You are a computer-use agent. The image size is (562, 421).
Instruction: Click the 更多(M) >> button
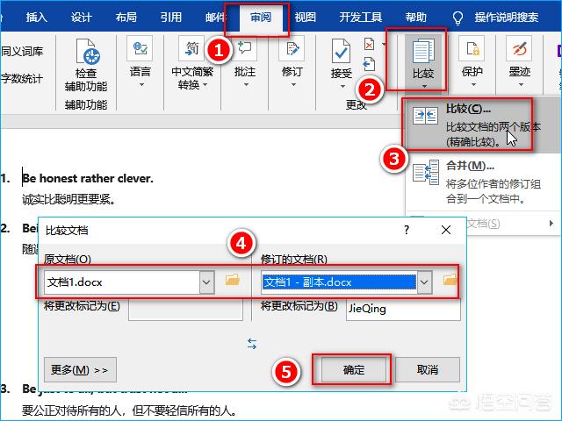click(x=80, y=369)
